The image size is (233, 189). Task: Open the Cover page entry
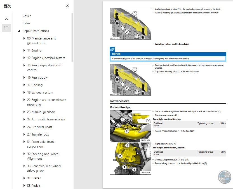[26, 16]
